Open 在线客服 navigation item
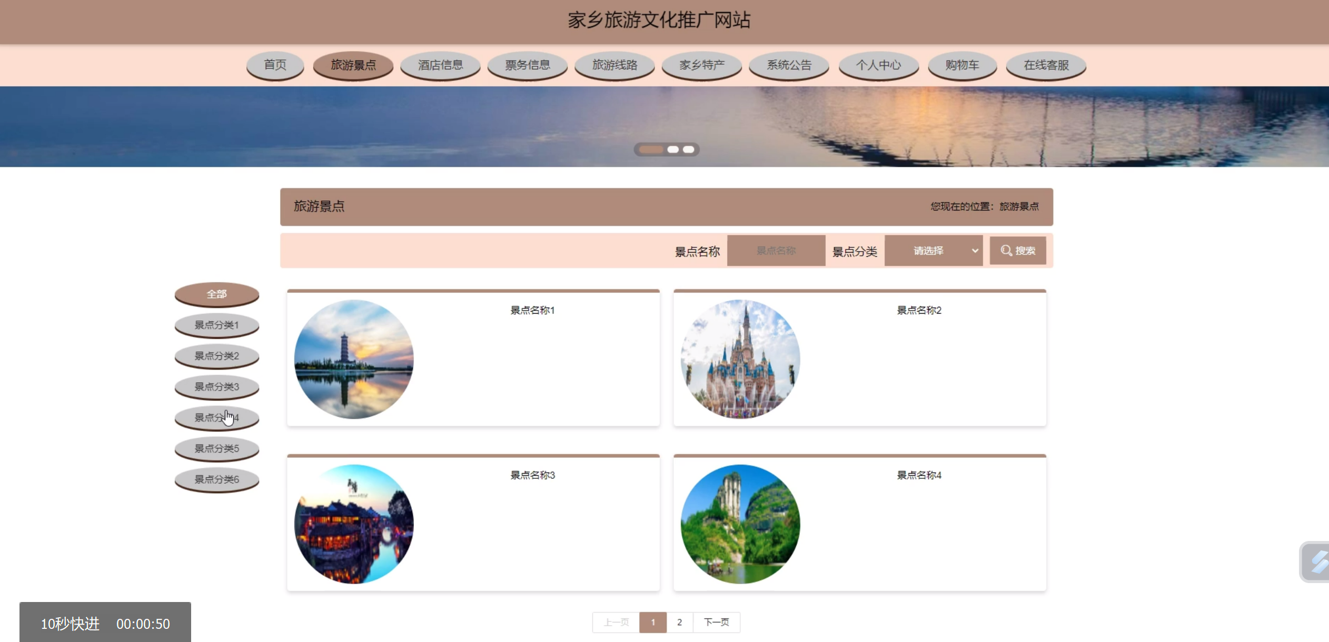Viewport: 1329px width, 642px height. tap(1046, 65)
